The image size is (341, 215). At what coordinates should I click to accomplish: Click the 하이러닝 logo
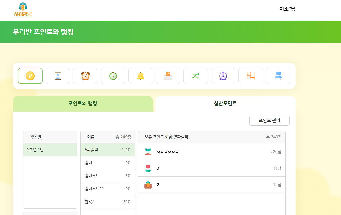point(23,10)
